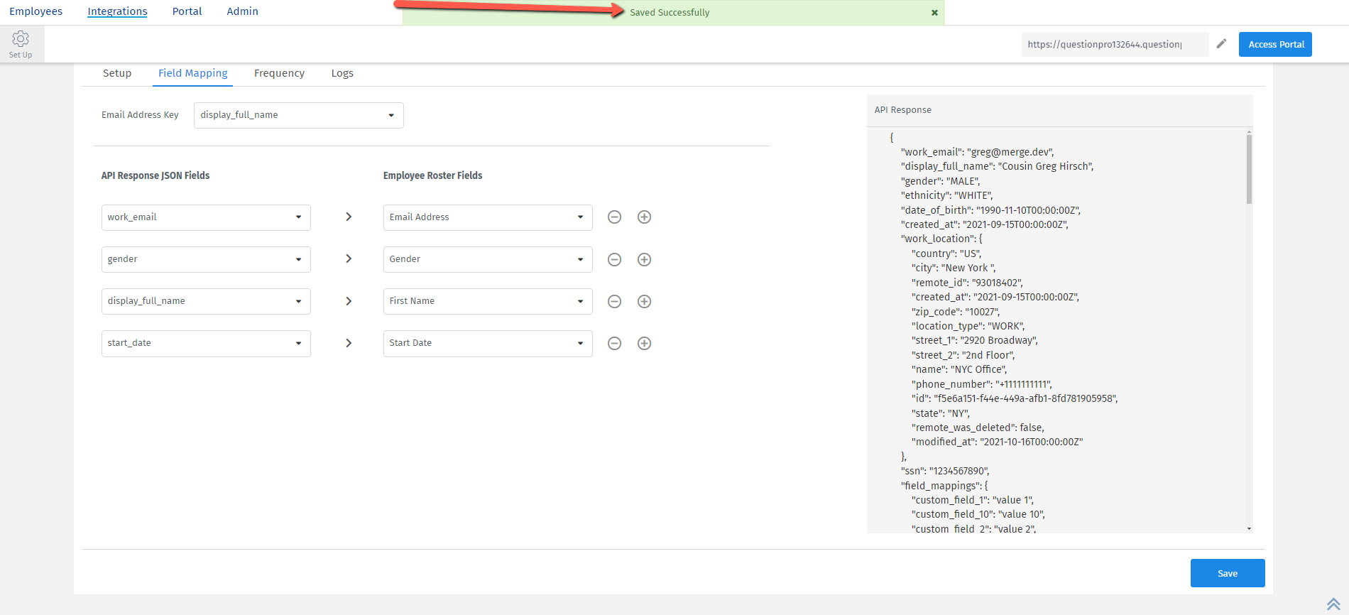Remove the work_email mapping row
The height and width of the screenshot is (615, 1349).
coord(615,217)
